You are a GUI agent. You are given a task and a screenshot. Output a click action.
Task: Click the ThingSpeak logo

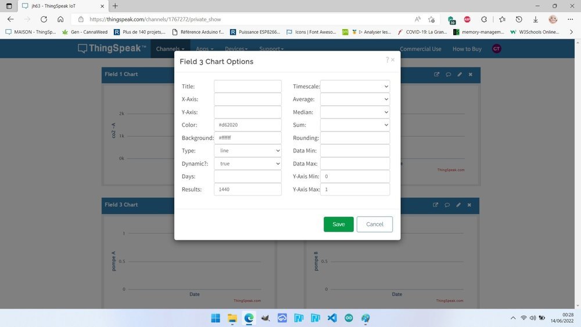coord(112,48)
